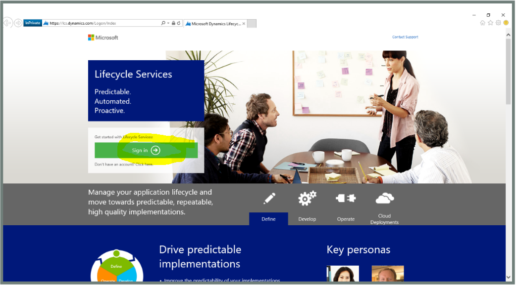Click the Microsoft logo

[103, 38]
